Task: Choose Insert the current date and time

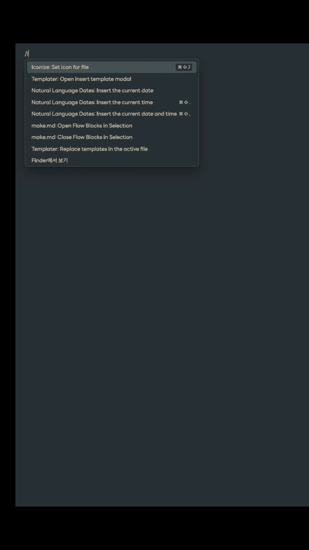Action: click(112, 113)
